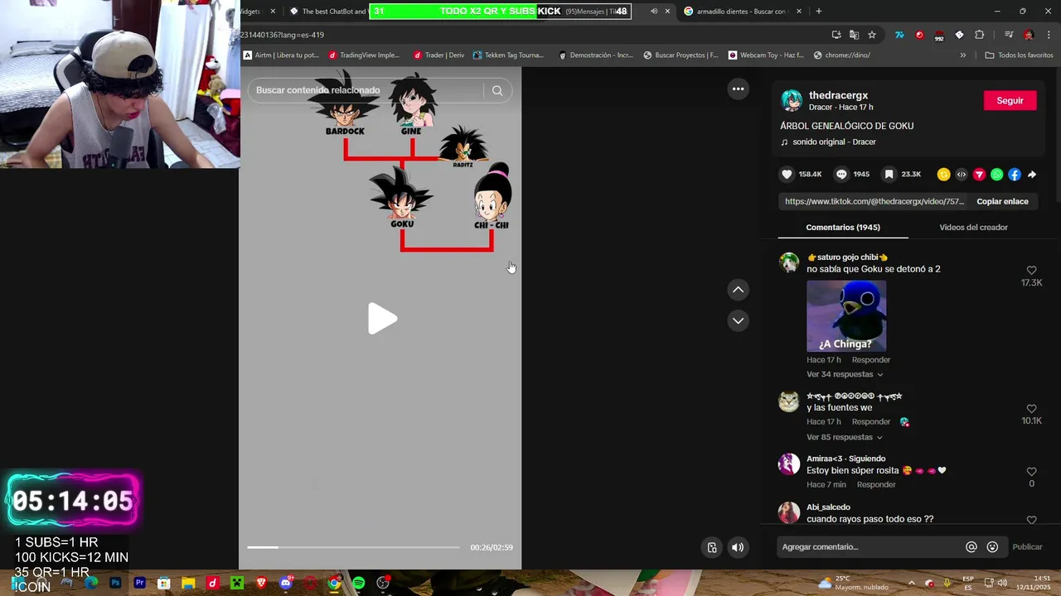
Task: Share the video to Facebook
Action: (1015, 175)
